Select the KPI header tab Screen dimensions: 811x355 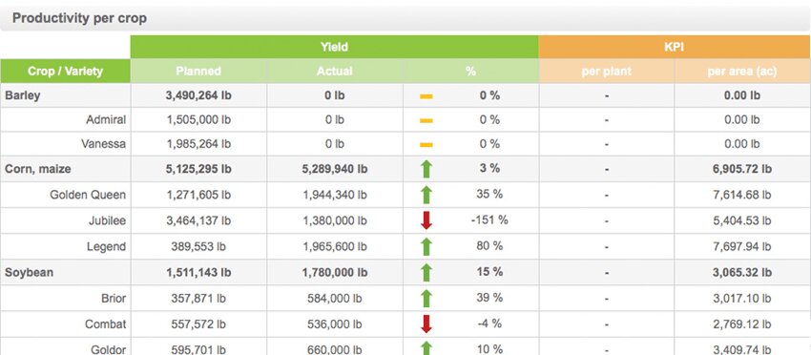tap(675, 47)
